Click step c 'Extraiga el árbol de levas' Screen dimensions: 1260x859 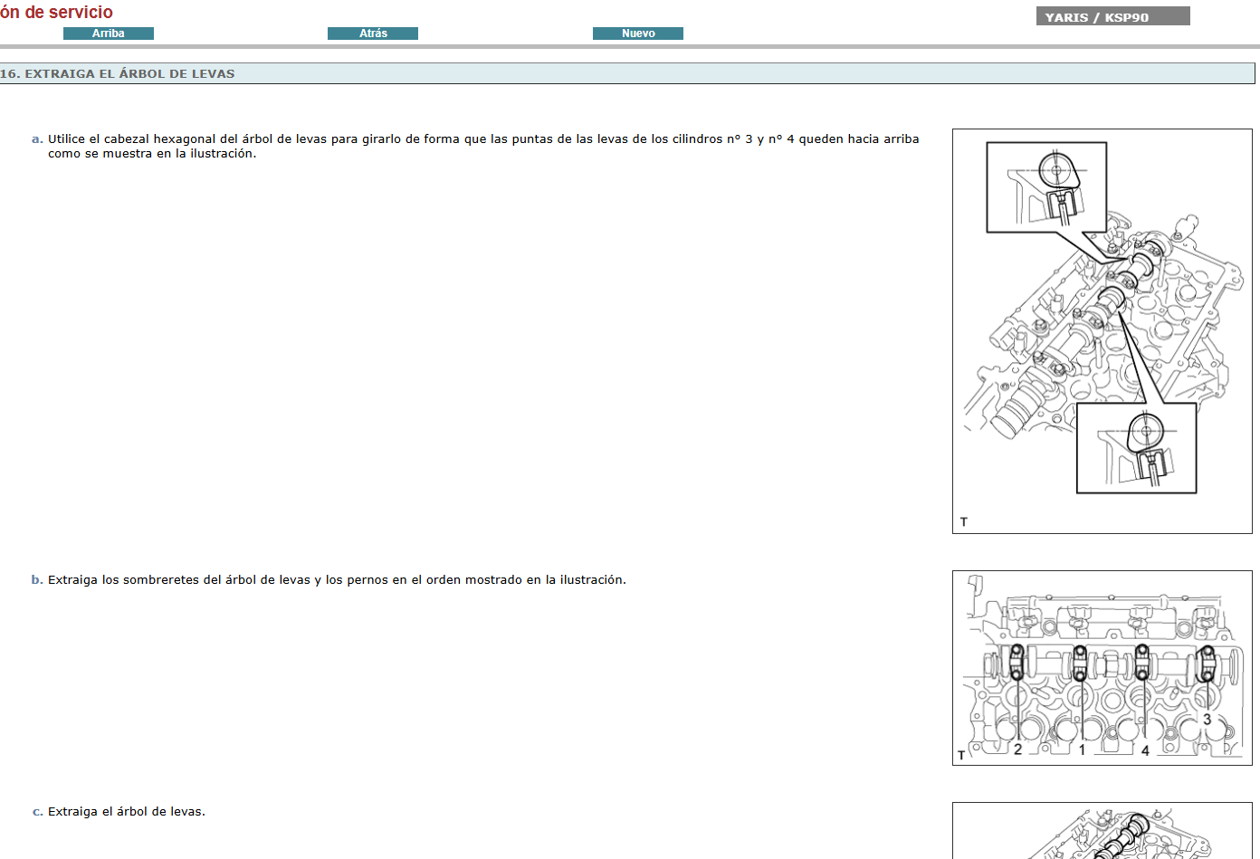[126, 812]
